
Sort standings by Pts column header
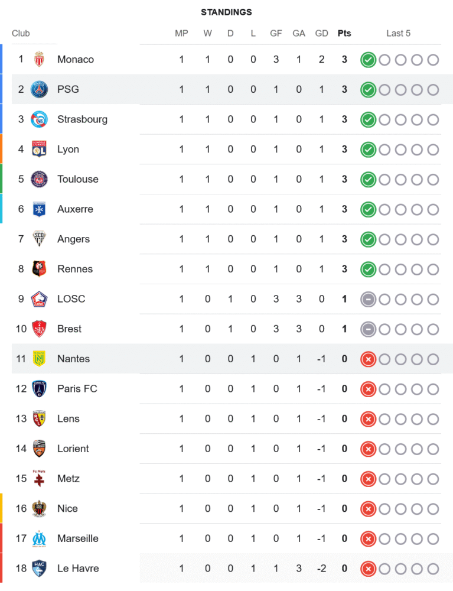[x=344, y=33]
